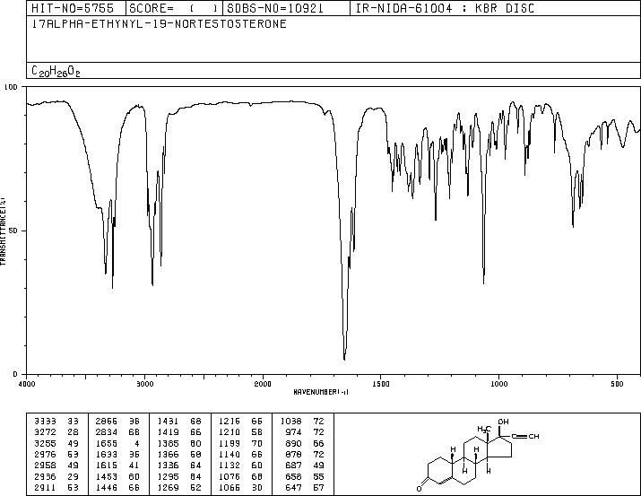Select the TRANSMITTANCE(%) y-axis title
Image resolution: width=641 pixels, height=496 pixels.
pos(3,231)
